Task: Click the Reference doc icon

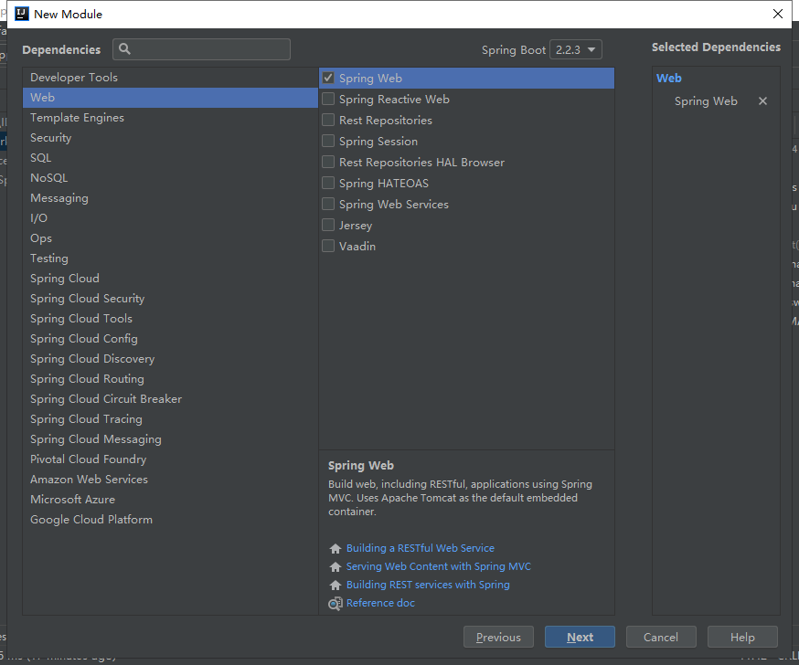Action: pos(336,603)
